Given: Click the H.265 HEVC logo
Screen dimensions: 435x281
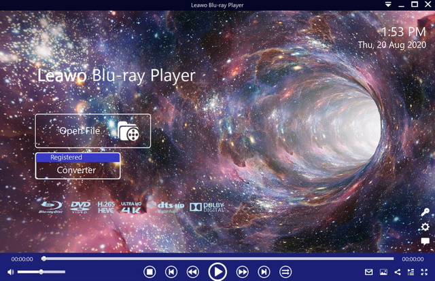Looking at the screenshot, I should [x=106, y=207].
